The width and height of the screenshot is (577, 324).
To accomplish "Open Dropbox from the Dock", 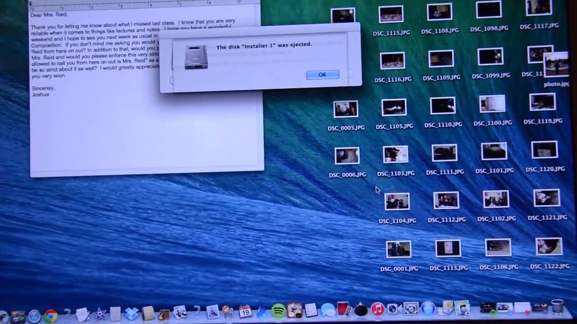I will click(x=132, y=313).
